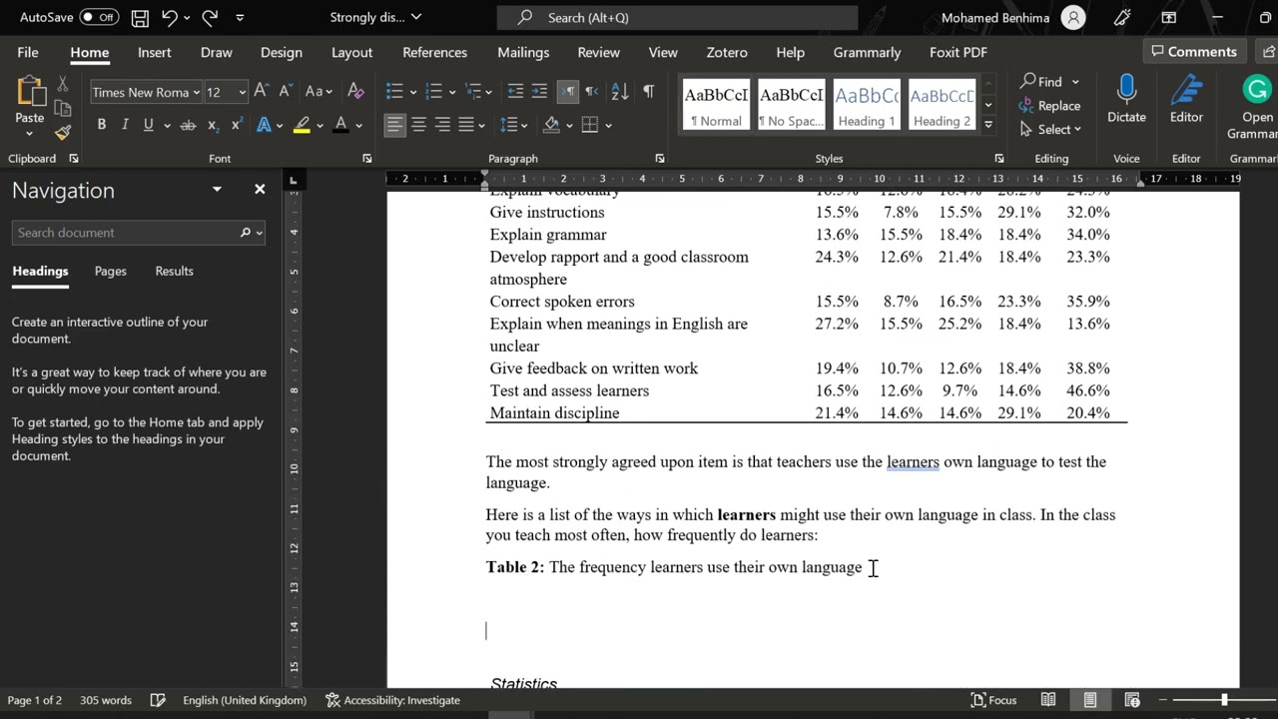This screenshot has width=1278, height=719.
Task: Click the Paste clipboard icon
Action: coord(30,92)
